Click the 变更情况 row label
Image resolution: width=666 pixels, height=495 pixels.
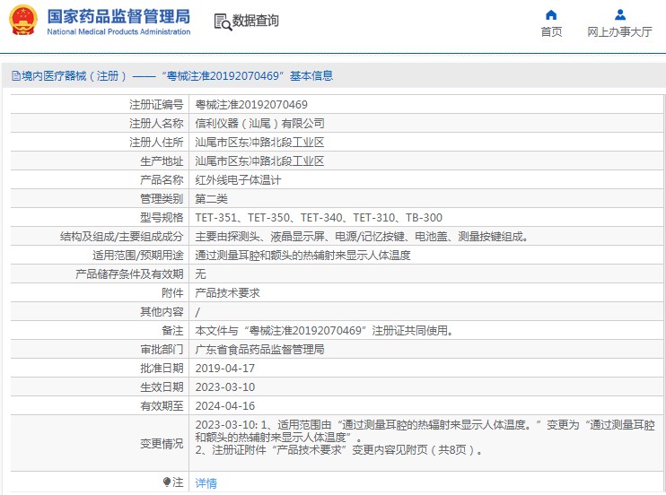click(162, 444)
